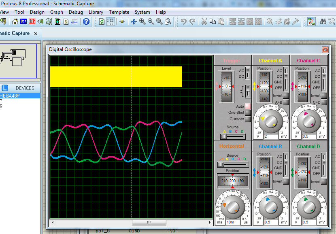Viewport: 336px width, 234px height.
Task: Open help with the question mark icon
Action: tap(86, 21)
